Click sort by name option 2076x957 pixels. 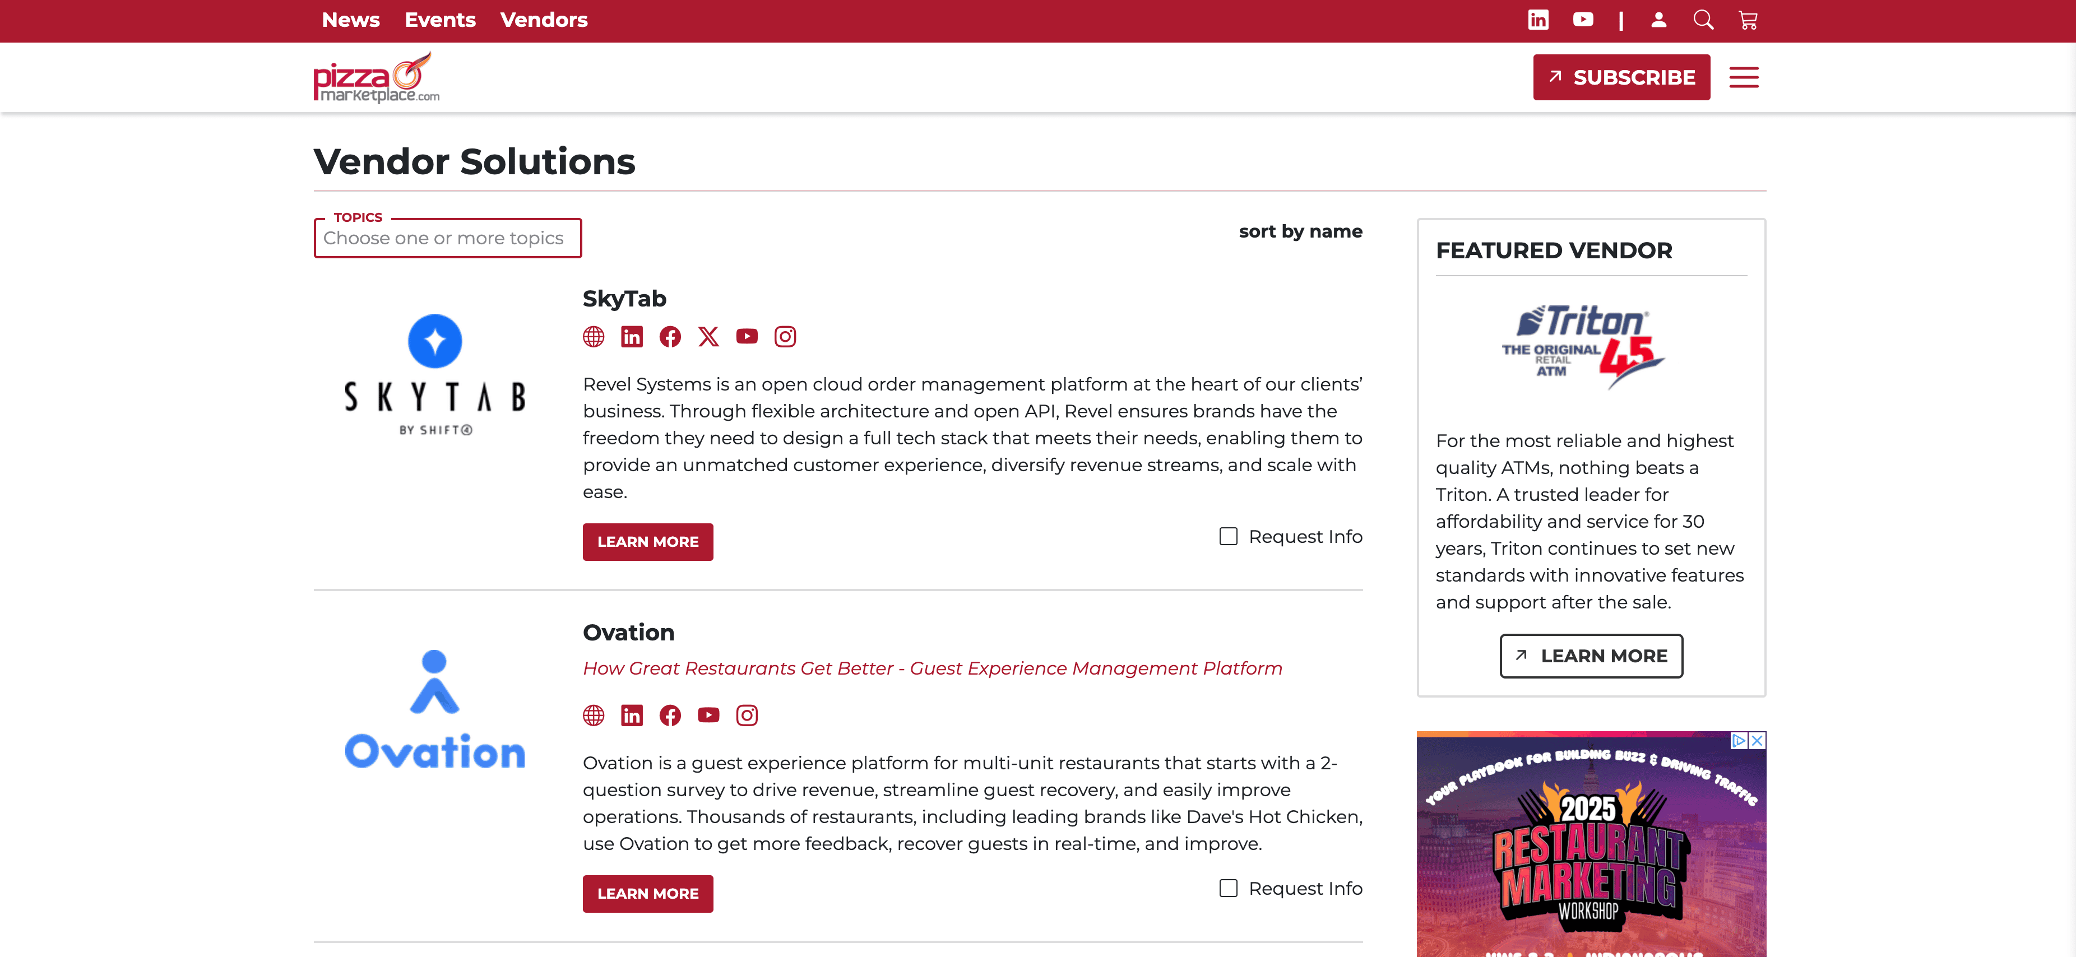(x=1300, y=232)
